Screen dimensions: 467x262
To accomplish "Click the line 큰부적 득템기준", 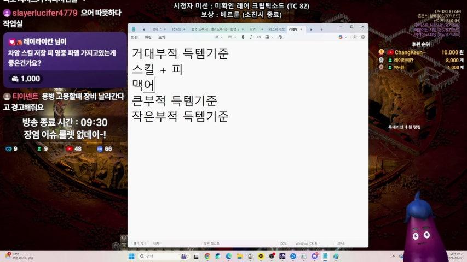I will pos(174,100).
